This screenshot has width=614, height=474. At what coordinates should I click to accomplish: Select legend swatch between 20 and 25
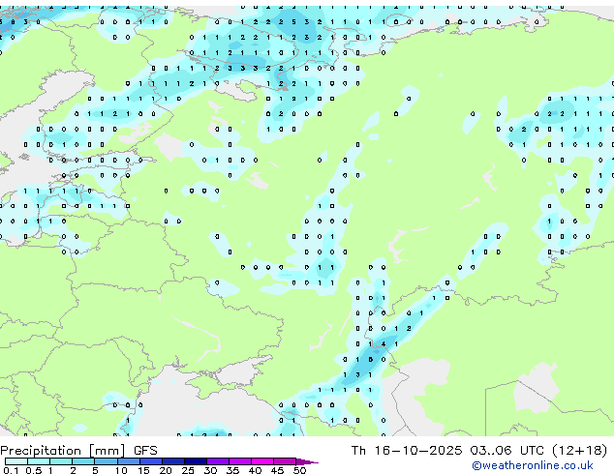(x=172, y=461)
